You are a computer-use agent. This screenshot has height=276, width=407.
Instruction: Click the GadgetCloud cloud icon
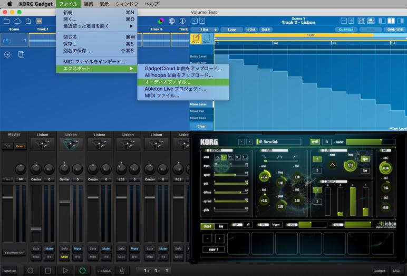[x=17, y=21]
